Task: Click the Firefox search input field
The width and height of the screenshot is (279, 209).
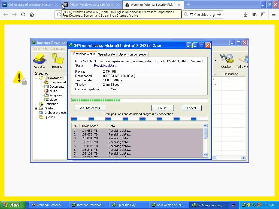Action: (x=203, y=15)
